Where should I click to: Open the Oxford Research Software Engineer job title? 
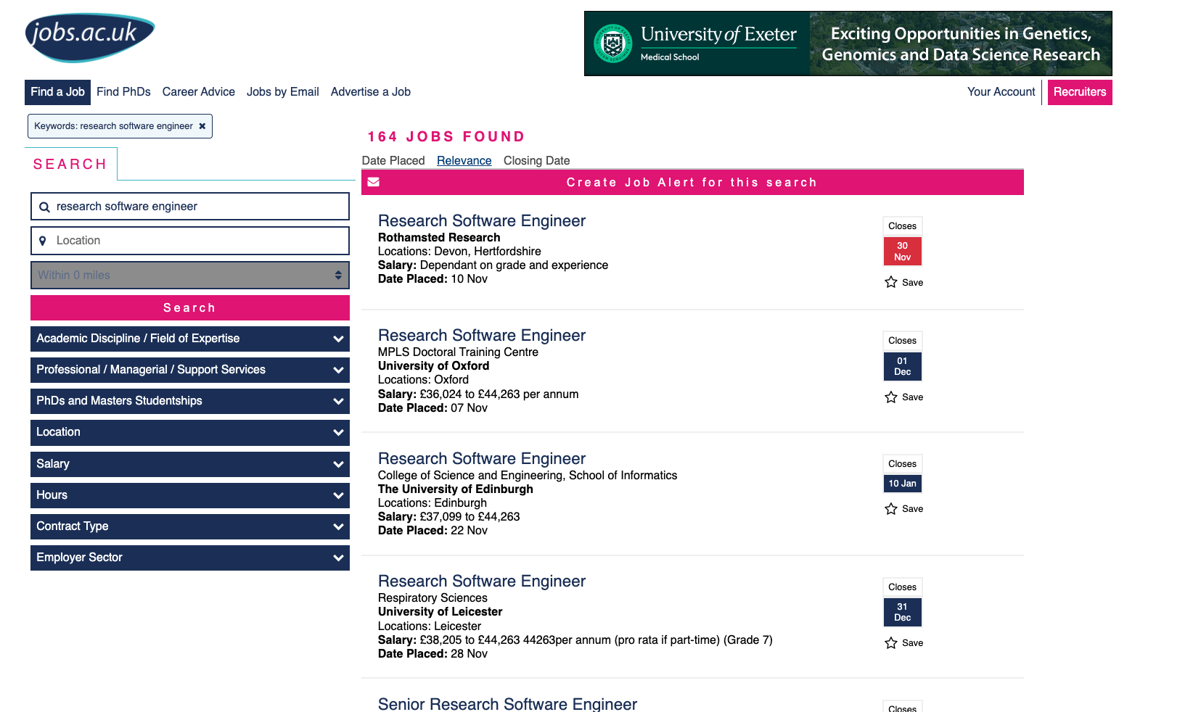tap(482, 336)
